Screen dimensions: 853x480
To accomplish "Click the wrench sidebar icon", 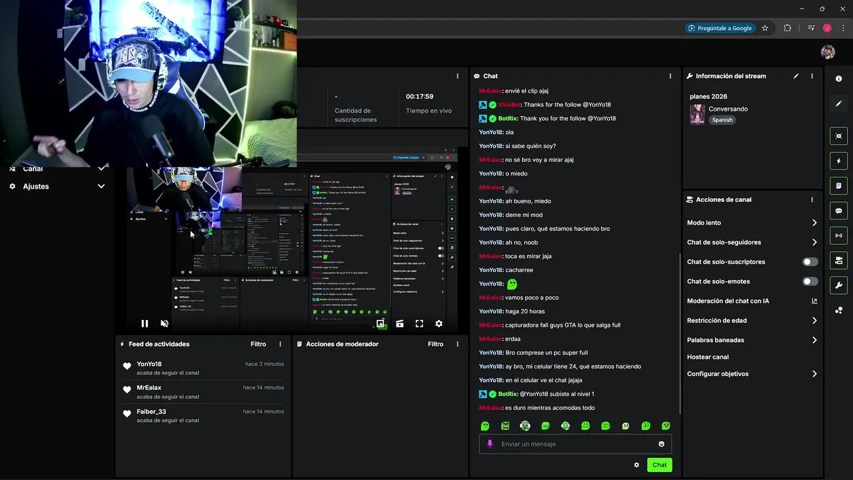I will (839, 285).
